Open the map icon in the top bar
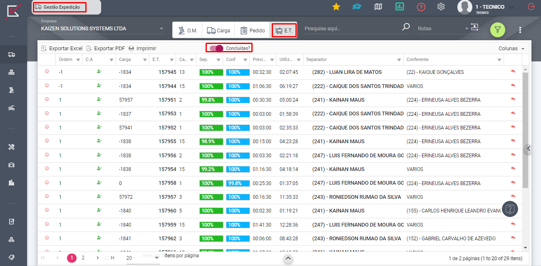 378,7
